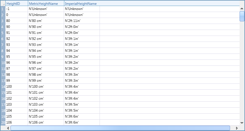Image resolution: width=245 pixels, height=131 pixels.
Task: Select the N'105 cm' metric cell
Action: pyautogui.click(x=46, y=116)
